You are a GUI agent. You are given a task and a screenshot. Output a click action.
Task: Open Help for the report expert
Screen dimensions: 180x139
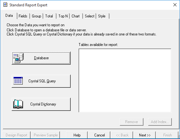coord(77,135)
